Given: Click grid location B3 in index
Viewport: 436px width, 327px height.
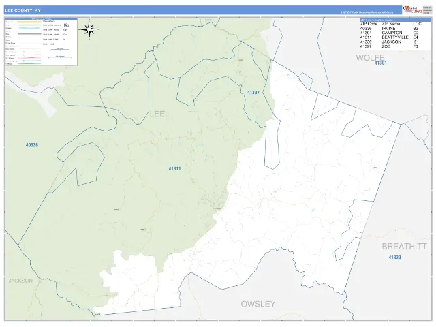Looking at the screenshot, I should [x=416, y=29].
